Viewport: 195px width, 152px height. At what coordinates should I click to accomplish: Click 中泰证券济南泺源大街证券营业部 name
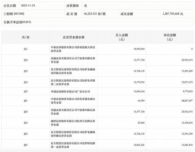coord(73,49)
